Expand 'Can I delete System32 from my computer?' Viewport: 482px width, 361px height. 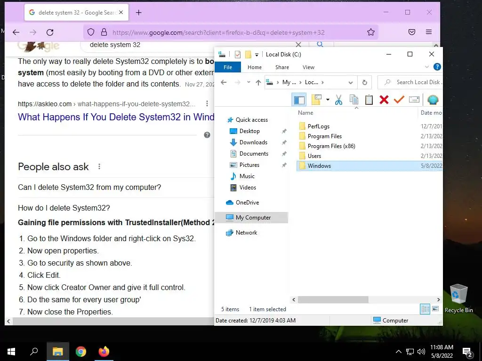click(x=89, y=187)
